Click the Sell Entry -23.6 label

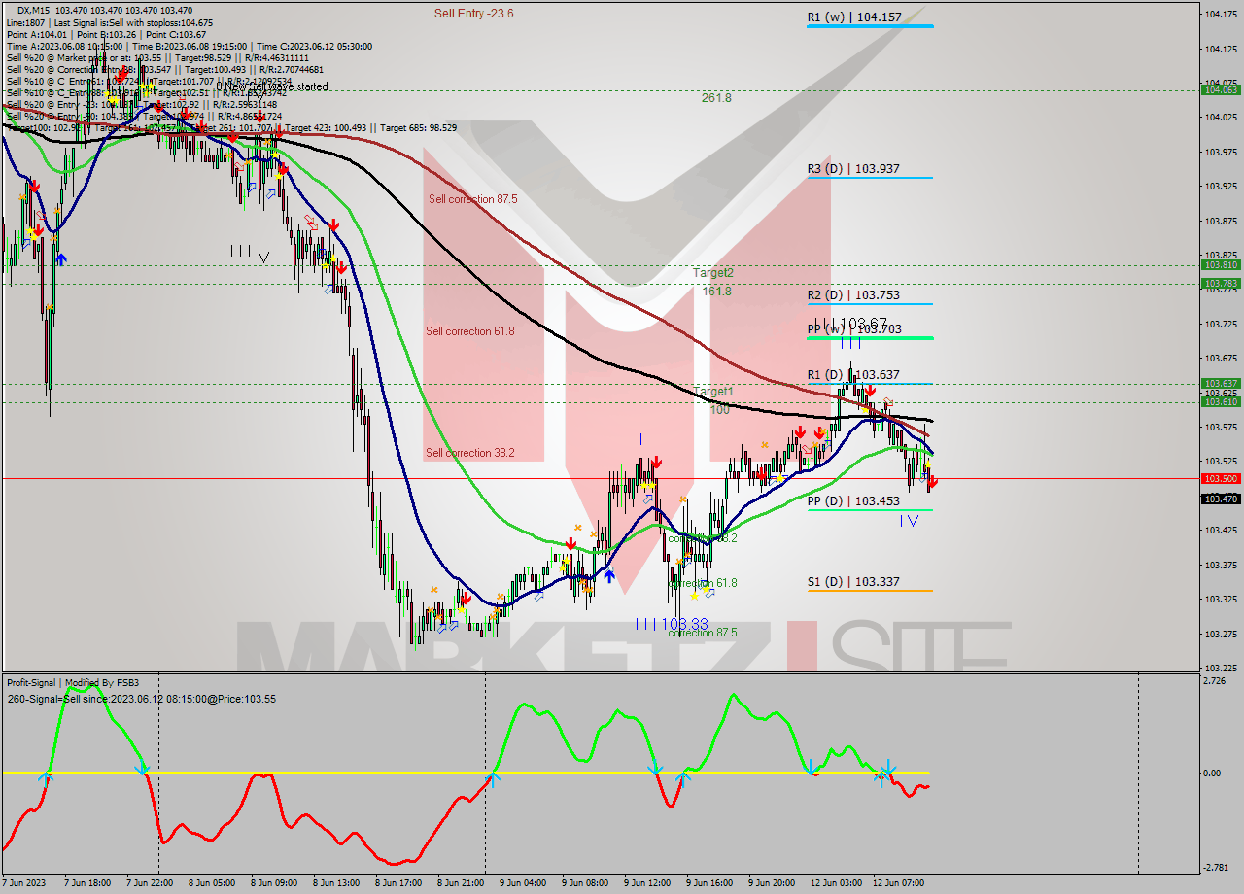[473, 14]
